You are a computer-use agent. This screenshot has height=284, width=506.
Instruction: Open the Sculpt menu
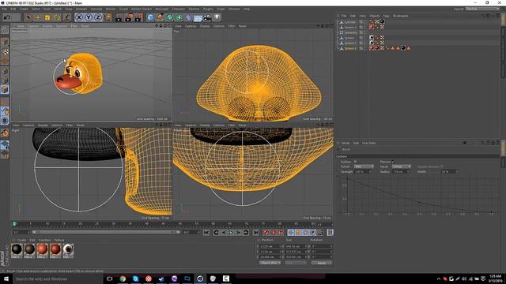(123, 9)
